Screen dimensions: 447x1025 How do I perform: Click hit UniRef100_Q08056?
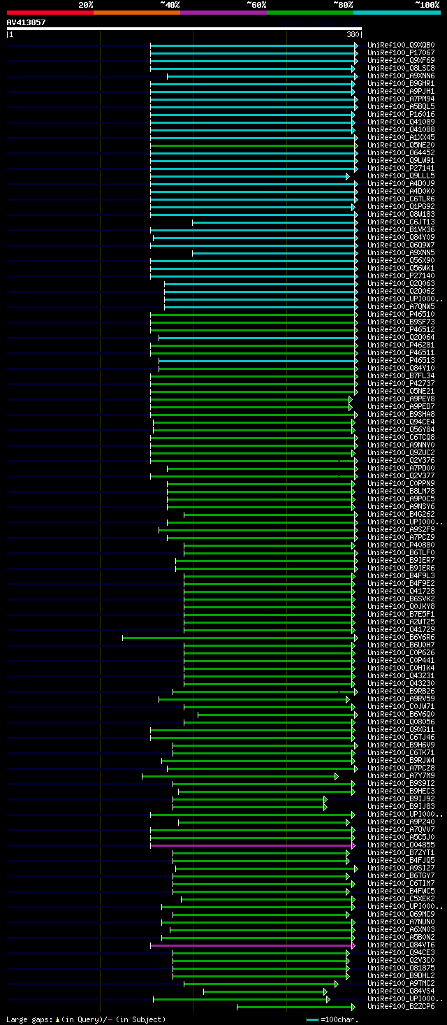(401, 722)
